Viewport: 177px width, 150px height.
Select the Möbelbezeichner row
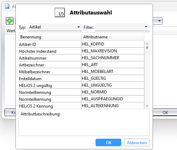pos(81,72)
